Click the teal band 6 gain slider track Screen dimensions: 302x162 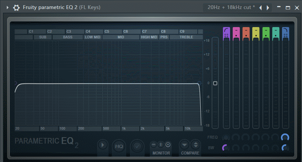(276, 83)
